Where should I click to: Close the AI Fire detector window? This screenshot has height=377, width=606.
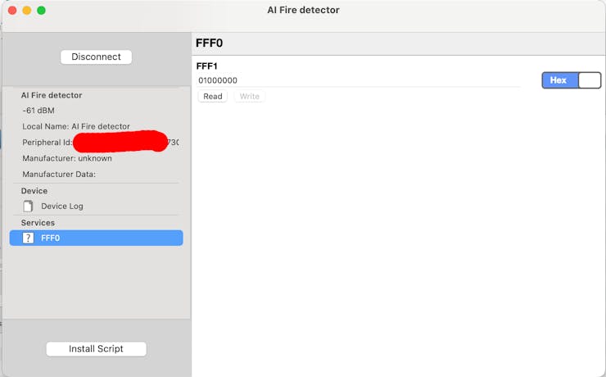click(x=11, y=11)
